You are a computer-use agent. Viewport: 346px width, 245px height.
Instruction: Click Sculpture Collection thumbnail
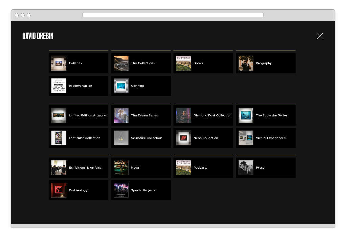coord(121,138)
